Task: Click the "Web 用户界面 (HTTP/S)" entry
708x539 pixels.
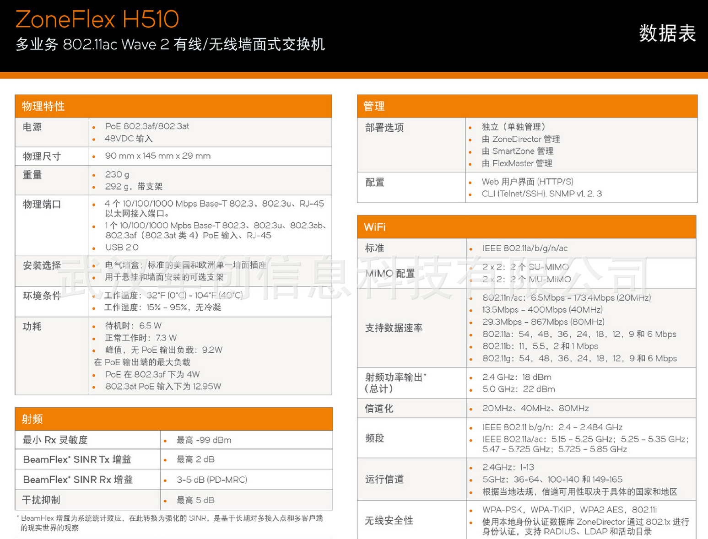Action: point(528,182)
